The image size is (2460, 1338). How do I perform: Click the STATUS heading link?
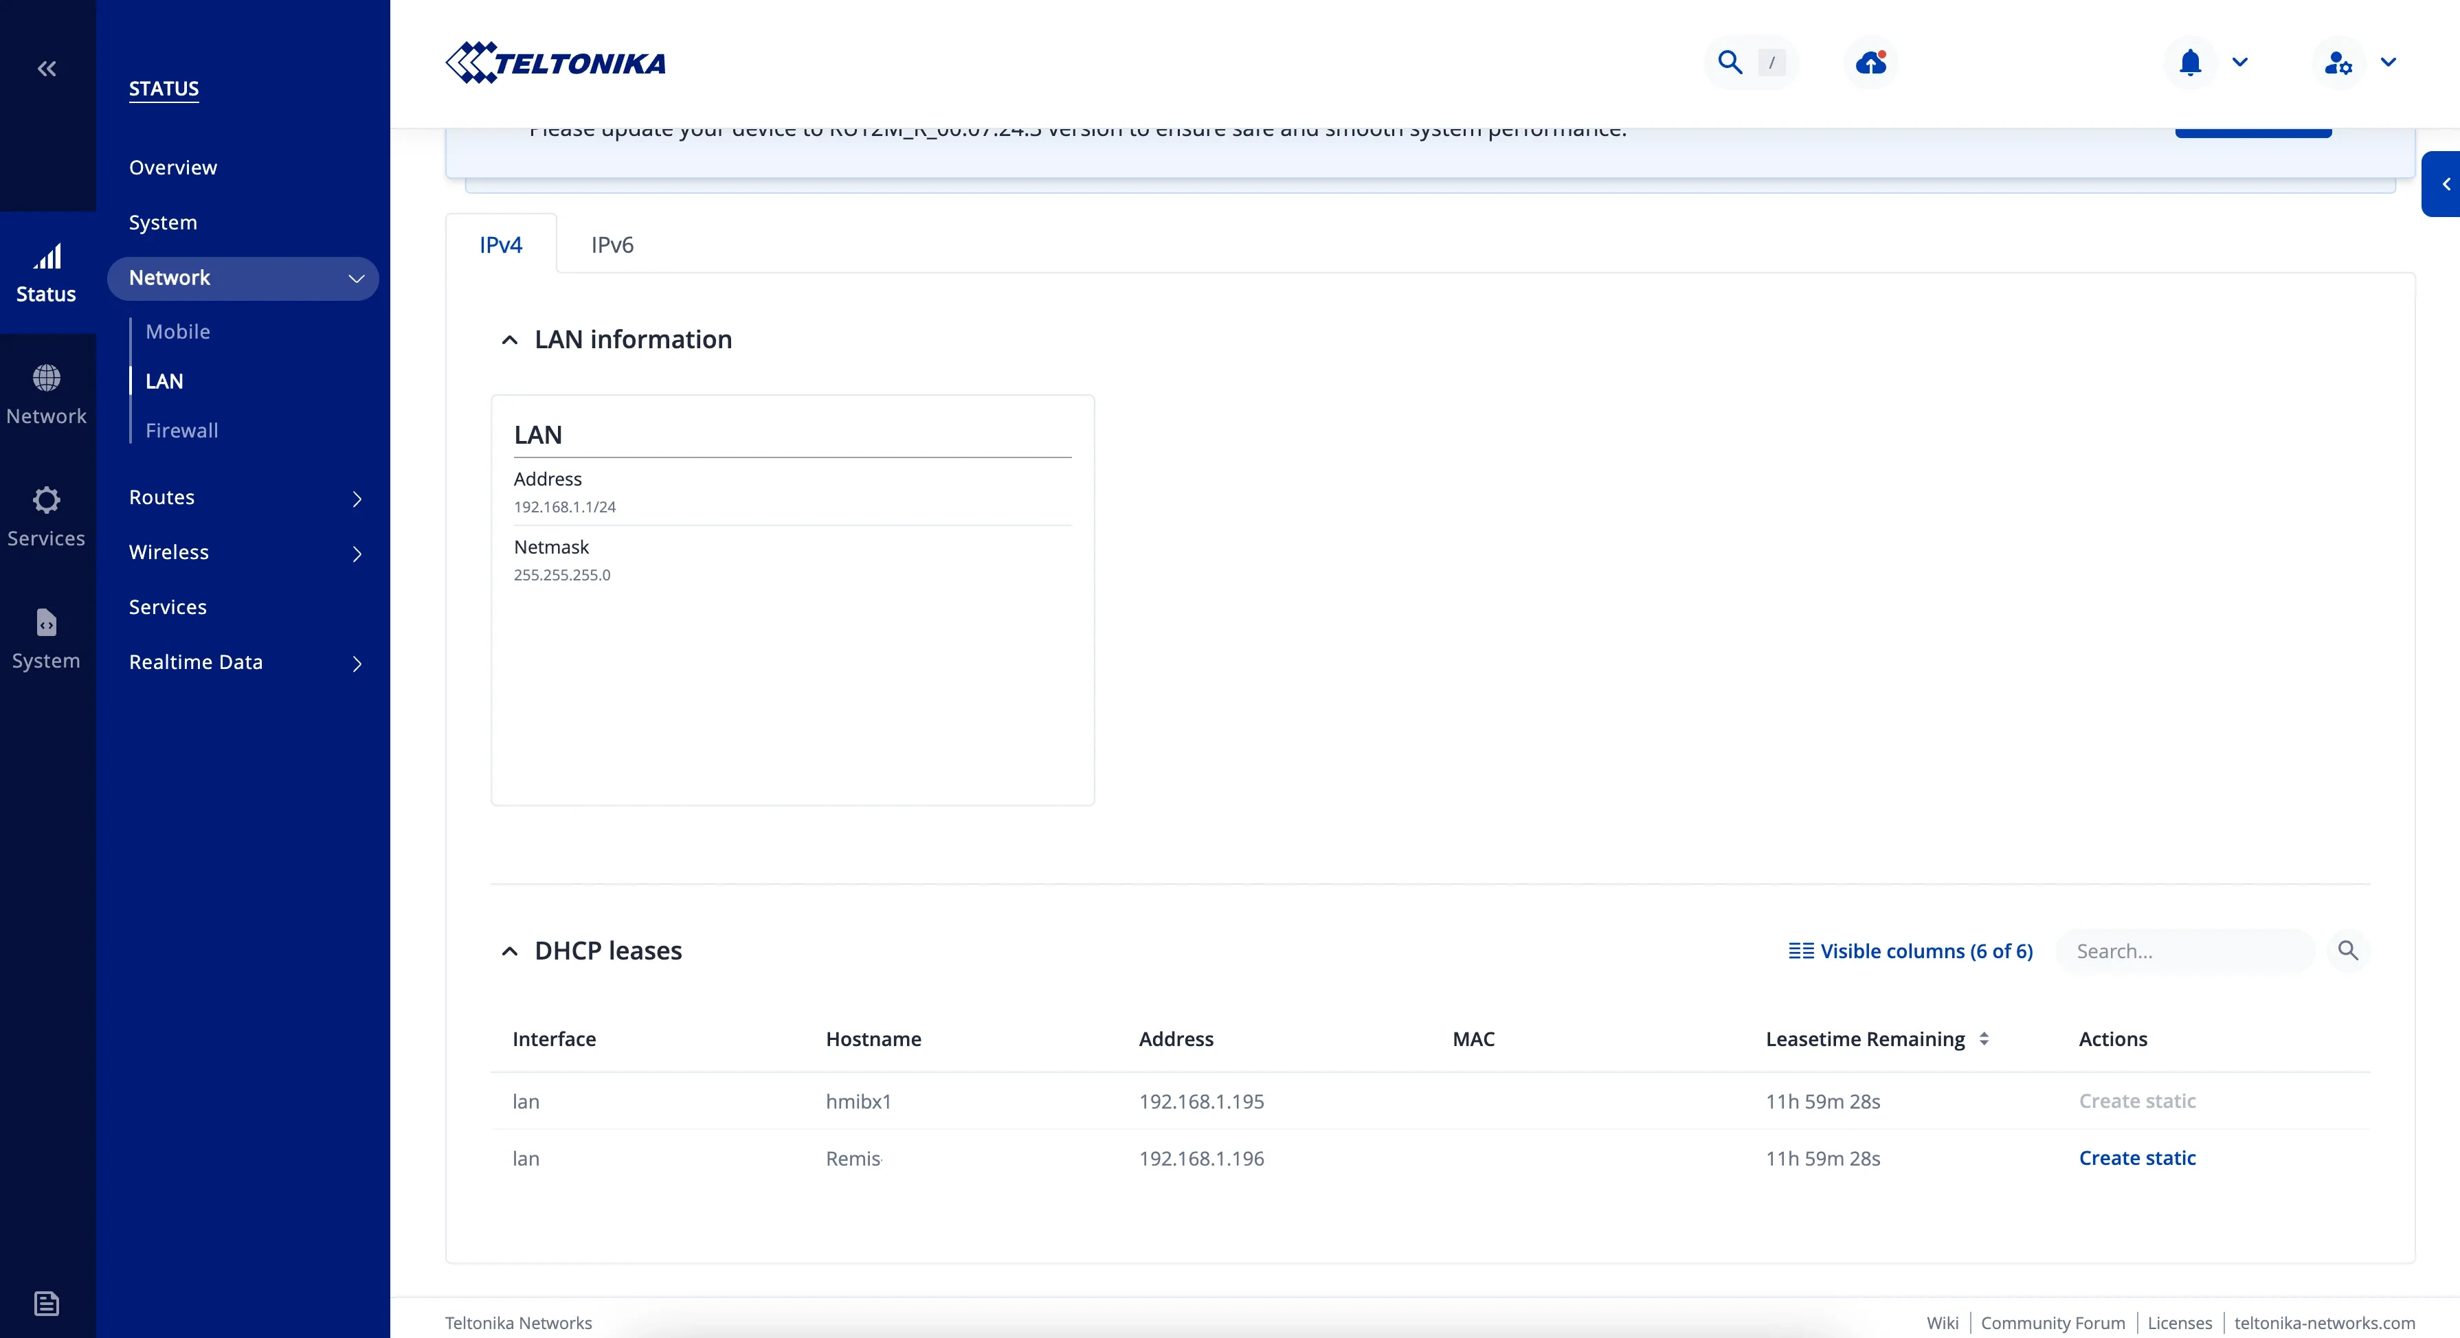point(164,89)
